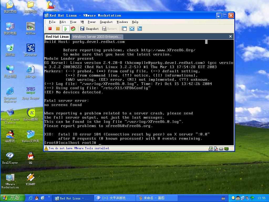Expand the Power menu
Screen dimensions: 269x202
pos(92,22)
